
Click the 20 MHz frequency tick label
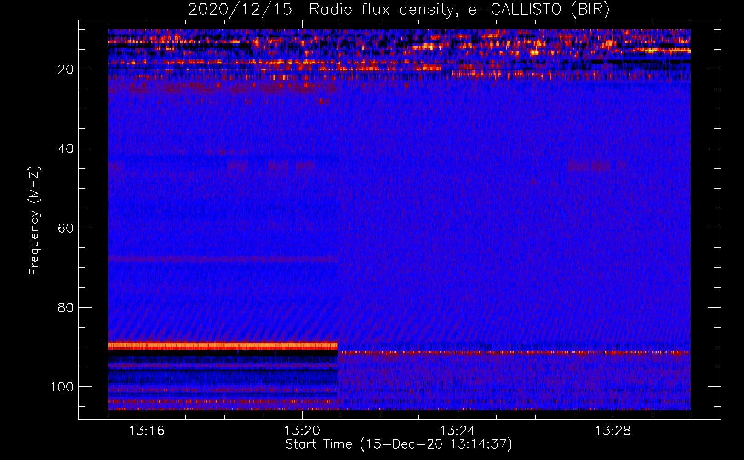pyautogui.click(x=66, y=70)
